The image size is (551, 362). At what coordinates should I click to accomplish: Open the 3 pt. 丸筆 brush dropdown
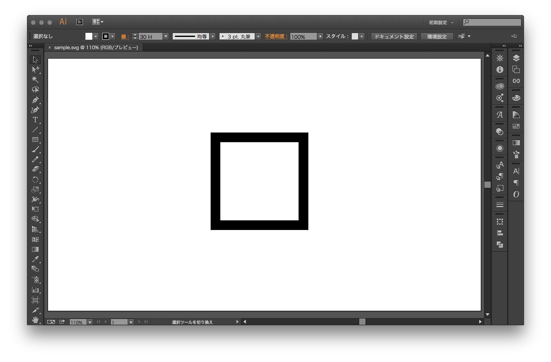pyautogui.click(x=258, y=36)
